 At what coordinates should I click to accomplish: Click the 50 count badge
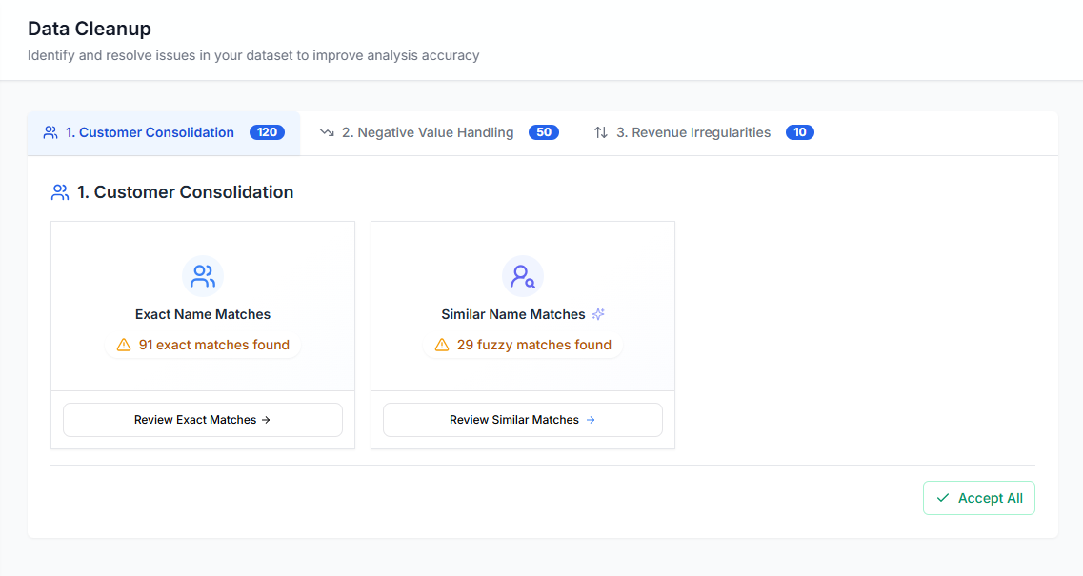[x=544, y=132]
